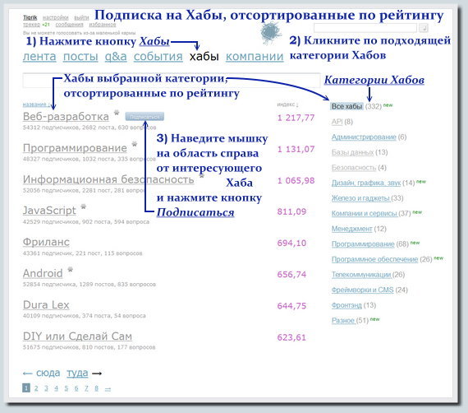Open the избранное favorites link

[x=103, y=25]
